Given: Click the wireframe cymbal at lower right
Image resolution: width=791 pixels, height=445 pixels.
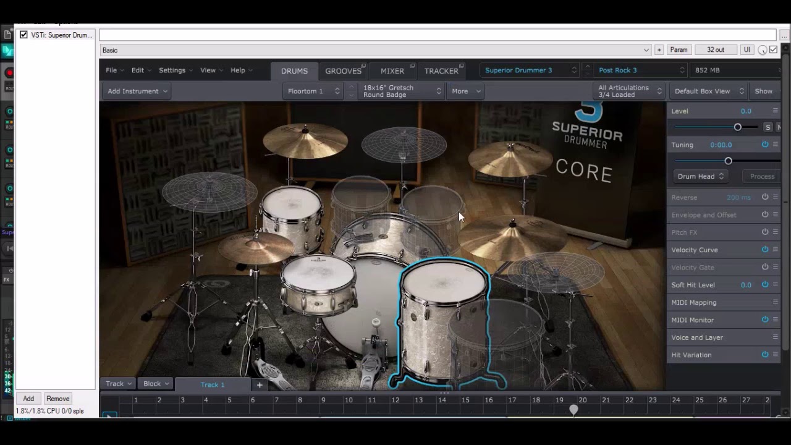Looking at the screenshot, I should click(x=555, y=272).
